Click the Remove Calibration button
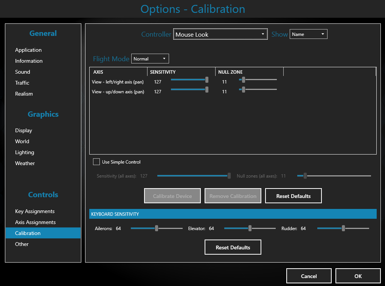 pos(233,196)
